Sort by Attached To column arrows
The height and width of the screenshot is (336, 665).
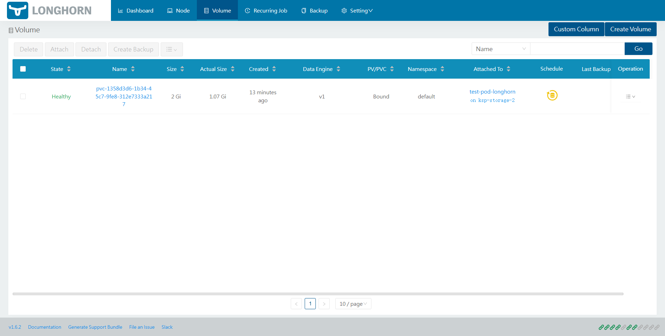coord(508,69)
